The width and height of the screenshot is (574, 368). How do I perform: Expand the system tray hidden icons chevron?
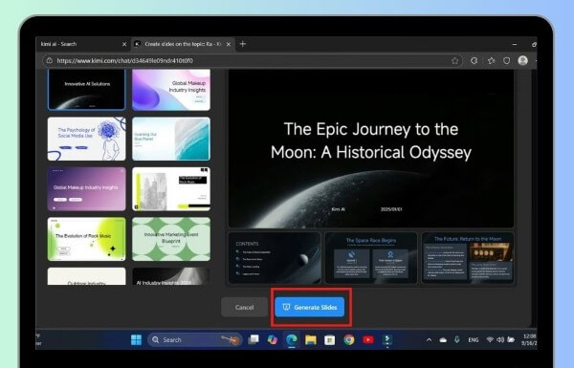tap(429, 340)
